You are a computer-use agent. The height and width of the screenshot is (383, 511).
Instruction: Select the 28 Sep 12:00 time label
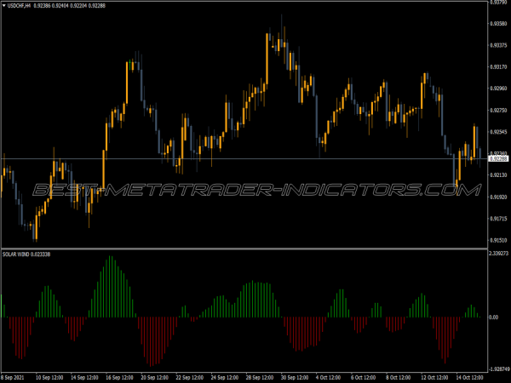tap(260, 377)
